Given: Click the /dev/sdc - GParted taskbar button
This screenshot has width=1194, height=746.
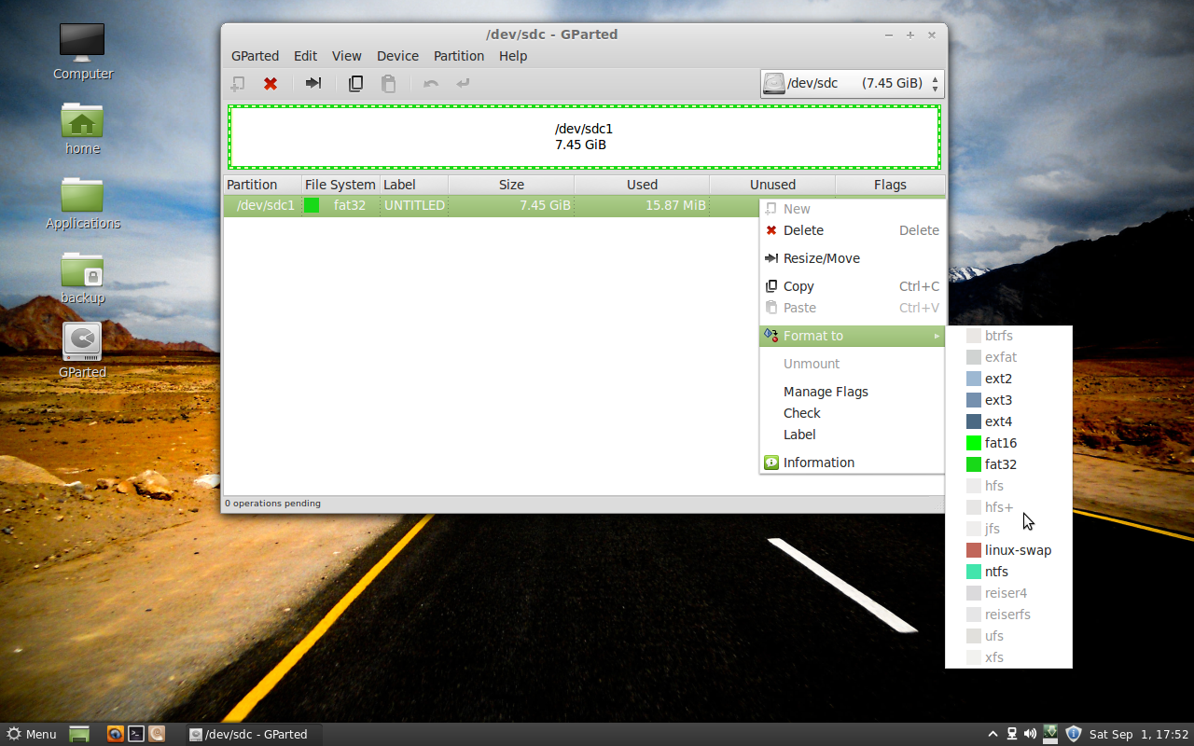Looking at the screenshot, I should [x=253, y=734].
